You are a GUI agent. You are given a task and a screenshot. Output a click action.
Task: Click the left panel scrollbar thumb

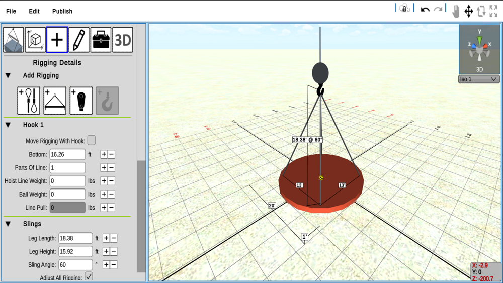141,216
